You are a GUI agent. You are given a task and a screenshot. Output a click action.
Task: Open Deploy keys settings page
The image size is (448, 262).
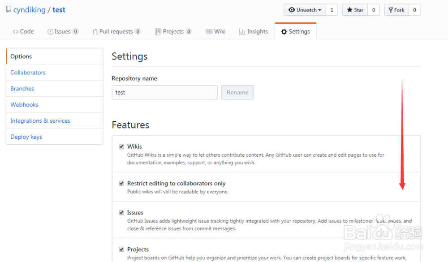55,137
